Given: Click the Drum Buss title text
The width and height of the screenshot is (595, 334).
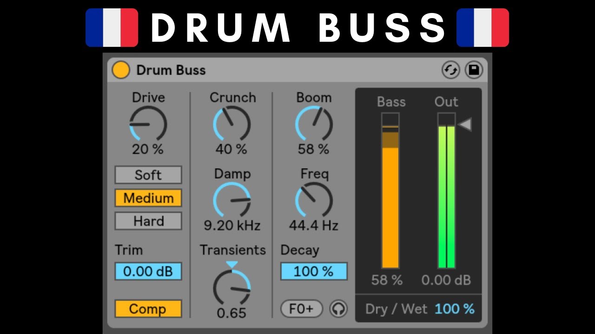Looking at the screenshot, I should tap(171, 71).
